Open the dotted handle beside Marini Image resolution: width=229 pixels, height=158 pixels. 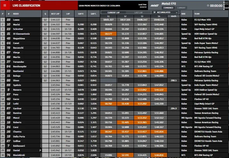(x=41, y=25)
